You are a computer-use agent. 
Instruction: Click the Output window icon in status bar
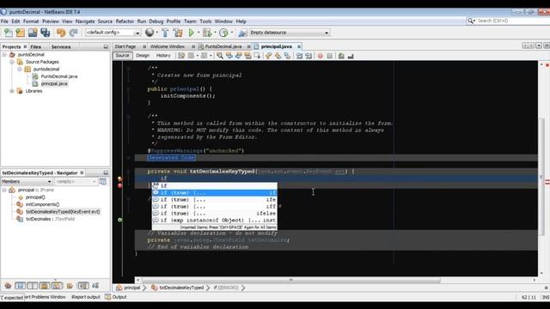(108, 297)
